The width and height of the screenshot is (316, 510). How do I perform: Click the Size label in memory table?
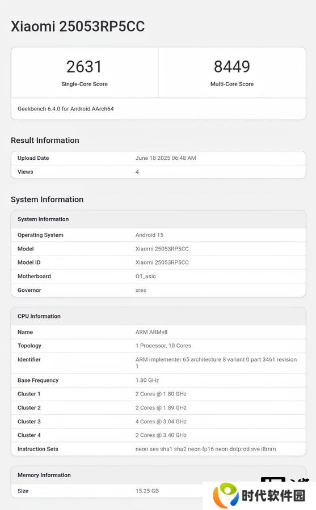(x=23, y=491)
